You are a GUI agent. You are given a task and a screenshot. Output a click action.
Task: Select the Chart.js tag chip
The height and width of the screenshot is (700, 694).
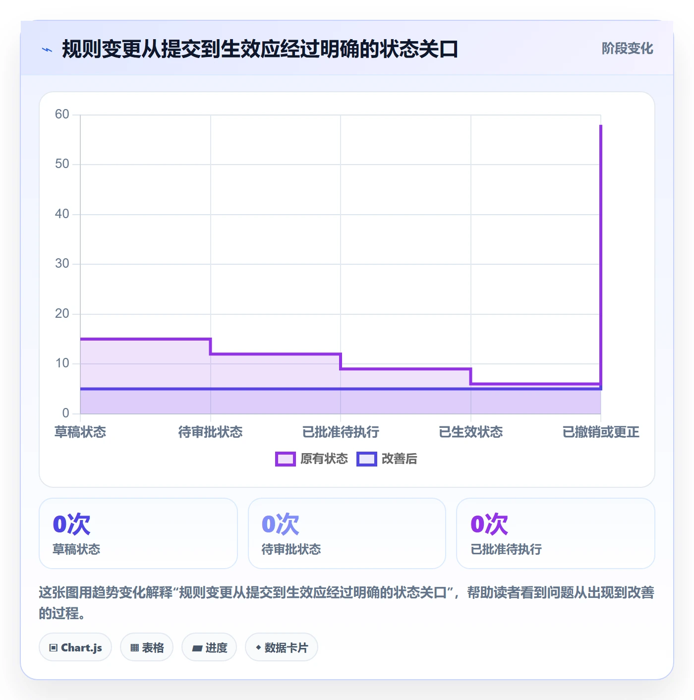(75, 647)
